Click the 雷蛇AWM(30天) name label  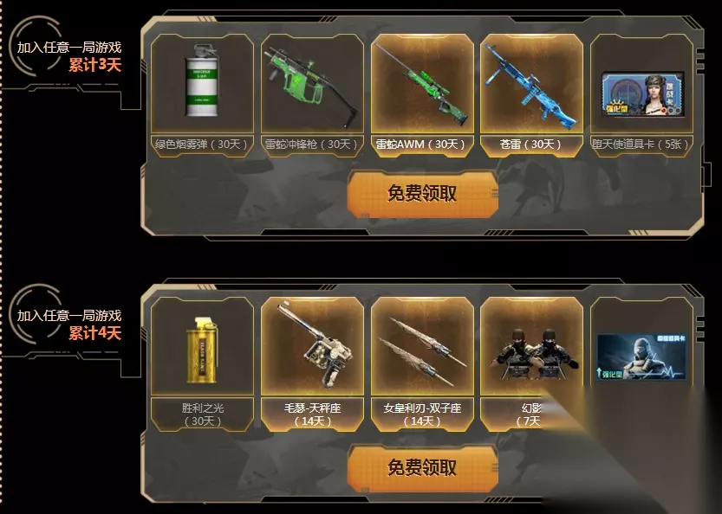point(421,145)
